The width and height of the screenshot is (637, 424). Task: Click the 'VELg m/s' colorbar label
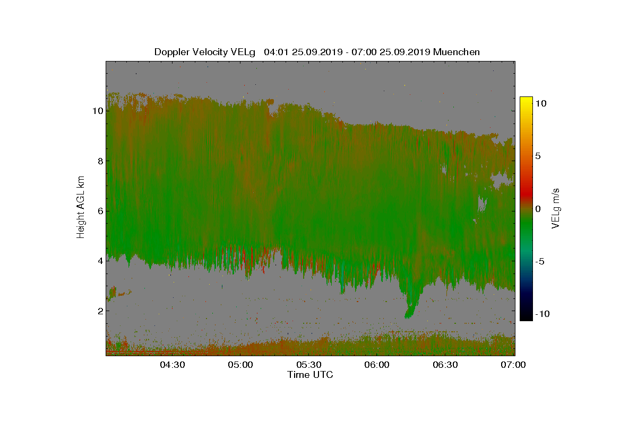coord(555,208)
